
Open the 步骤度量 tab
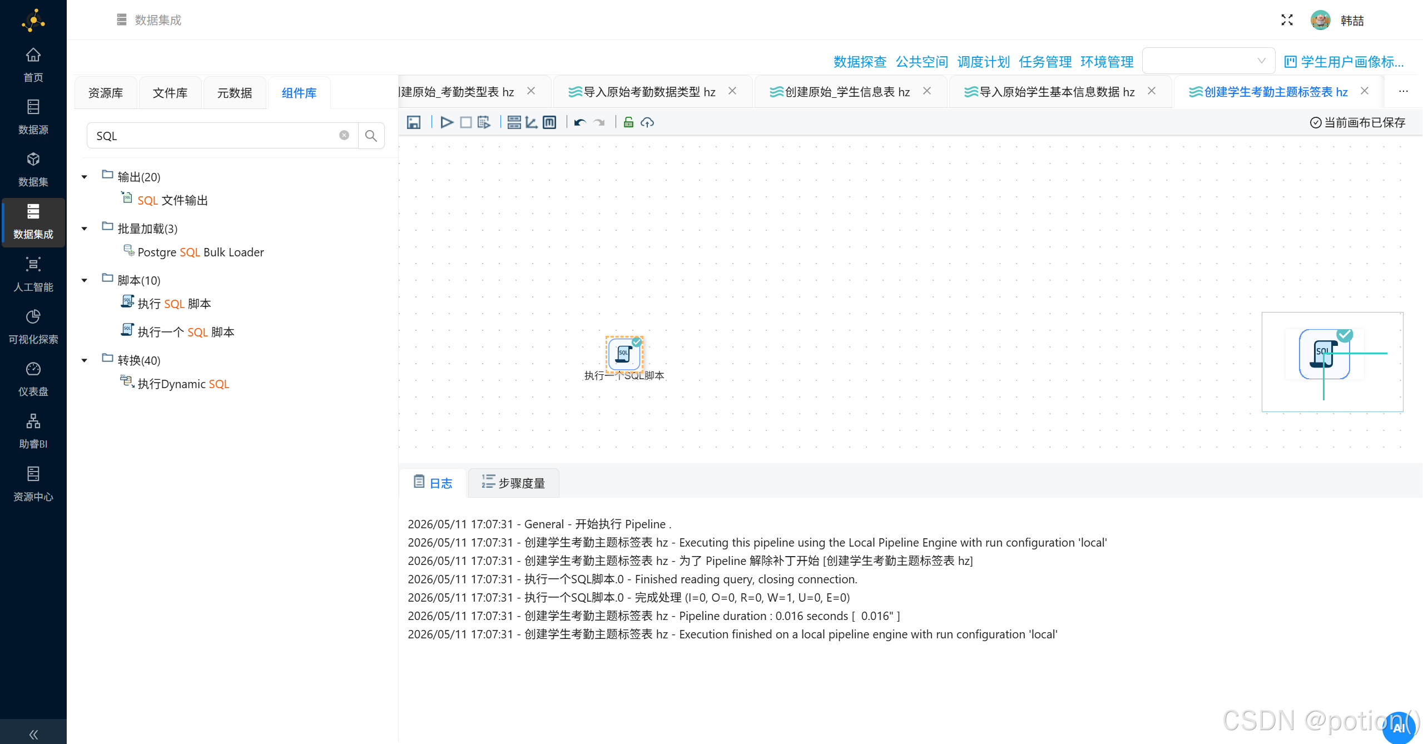pyautogui.click(x=513, y=483)
